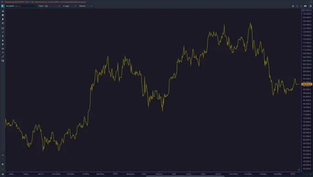Open the indicators bar-chart tool in the left toolbar
313x177 pixels.
(3, 11)
